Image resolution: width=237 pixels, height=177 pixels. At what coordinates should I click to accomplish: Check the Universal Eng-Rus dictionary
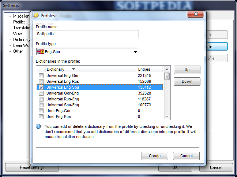41,81
